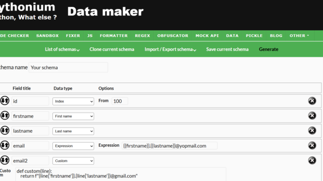Open BLOG navigation item
323x181 pixels.
pos(276,36)
